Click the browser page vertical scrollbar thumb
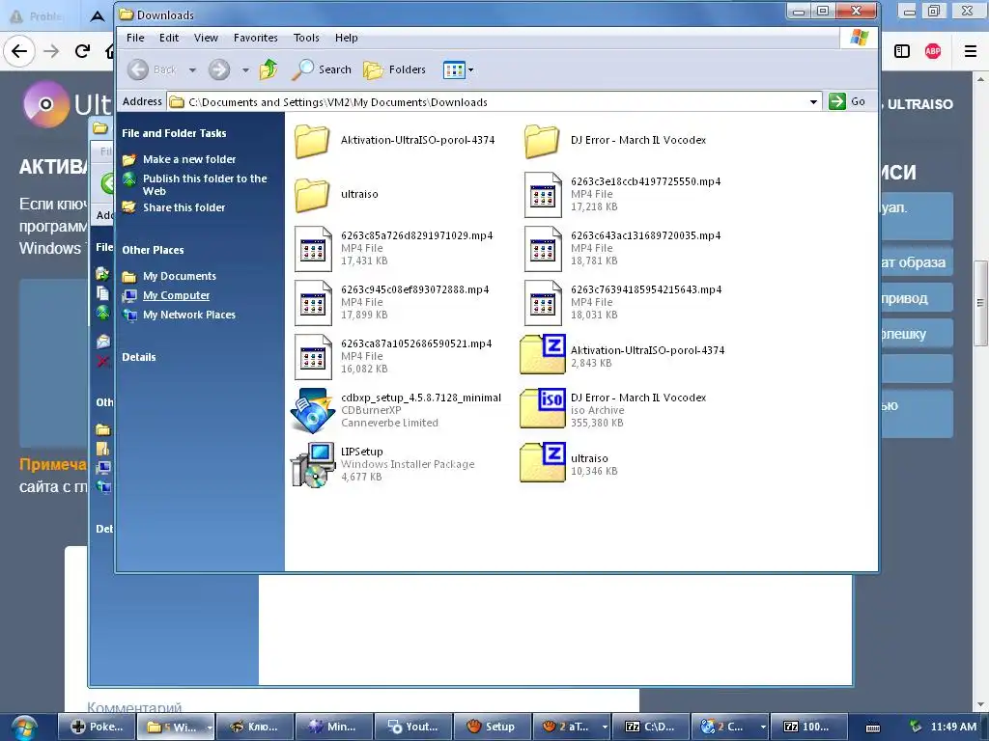Viewport: 989px width, 741px height. point(980,303)
